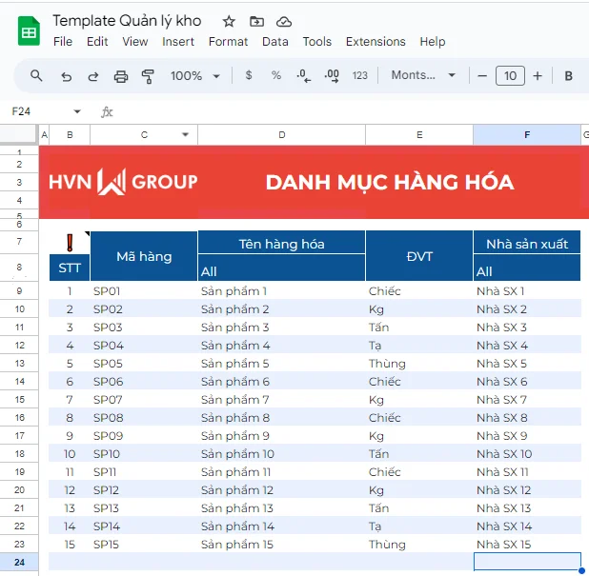Open the search menus magnifier tool

click(36, 76)
